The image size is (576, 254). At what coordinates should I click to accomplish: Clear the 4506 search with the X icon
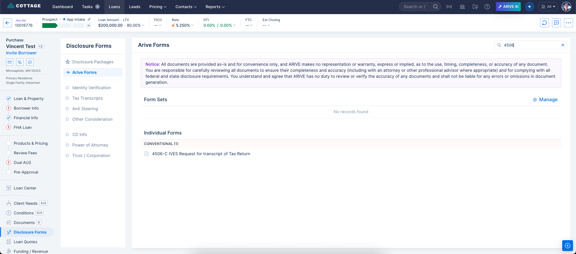point(563,45)
